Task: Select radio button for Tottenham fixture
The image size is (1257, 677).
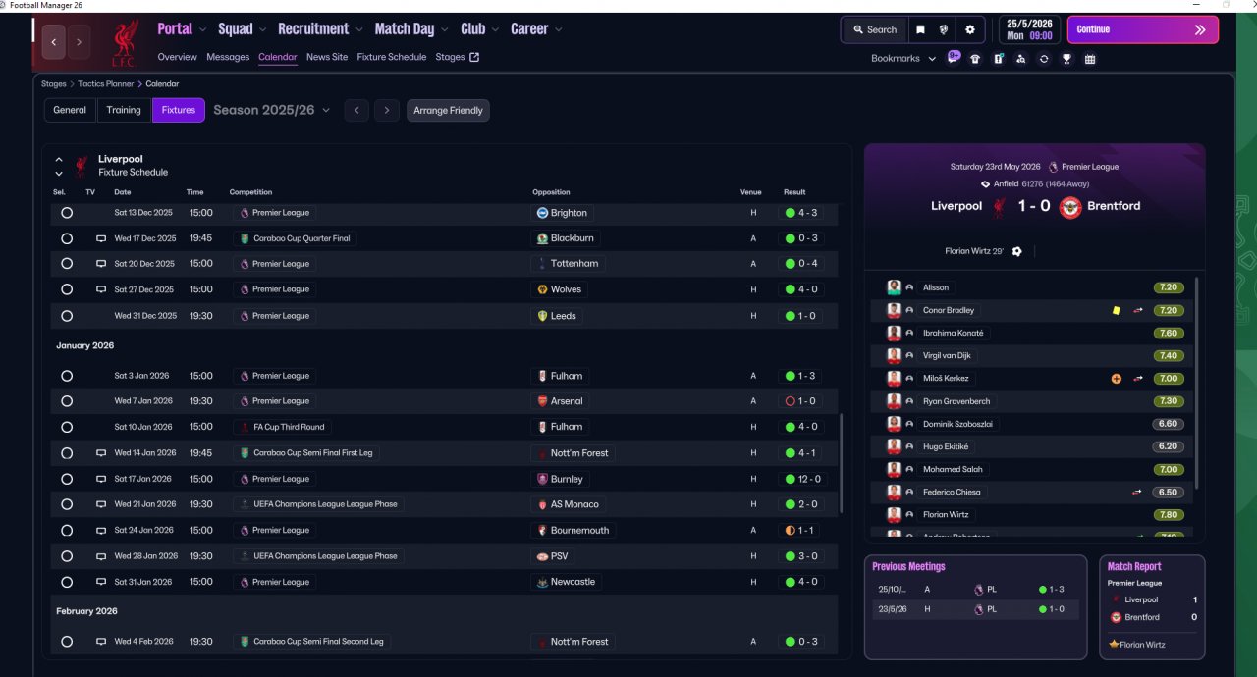Action: tap(67, 264)
